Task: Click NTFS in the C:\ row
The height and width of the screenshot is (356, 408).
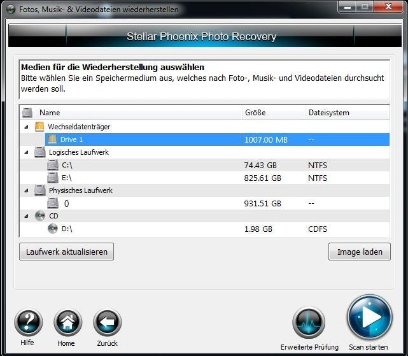Action: (x=318, y=166)
